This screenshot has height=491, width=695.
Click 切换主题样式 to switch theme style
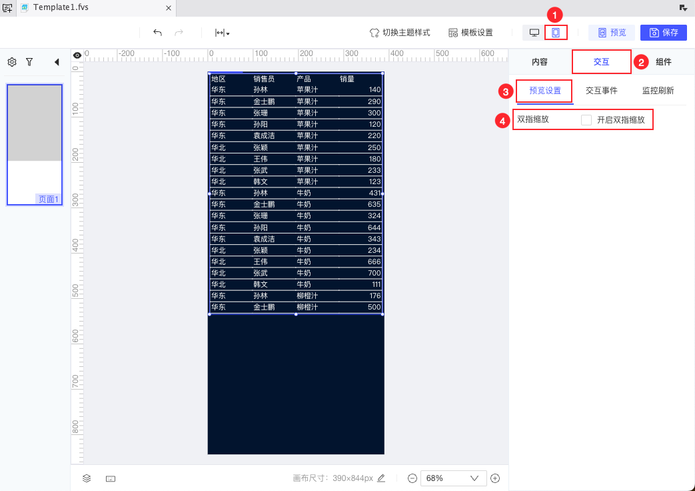400,33
